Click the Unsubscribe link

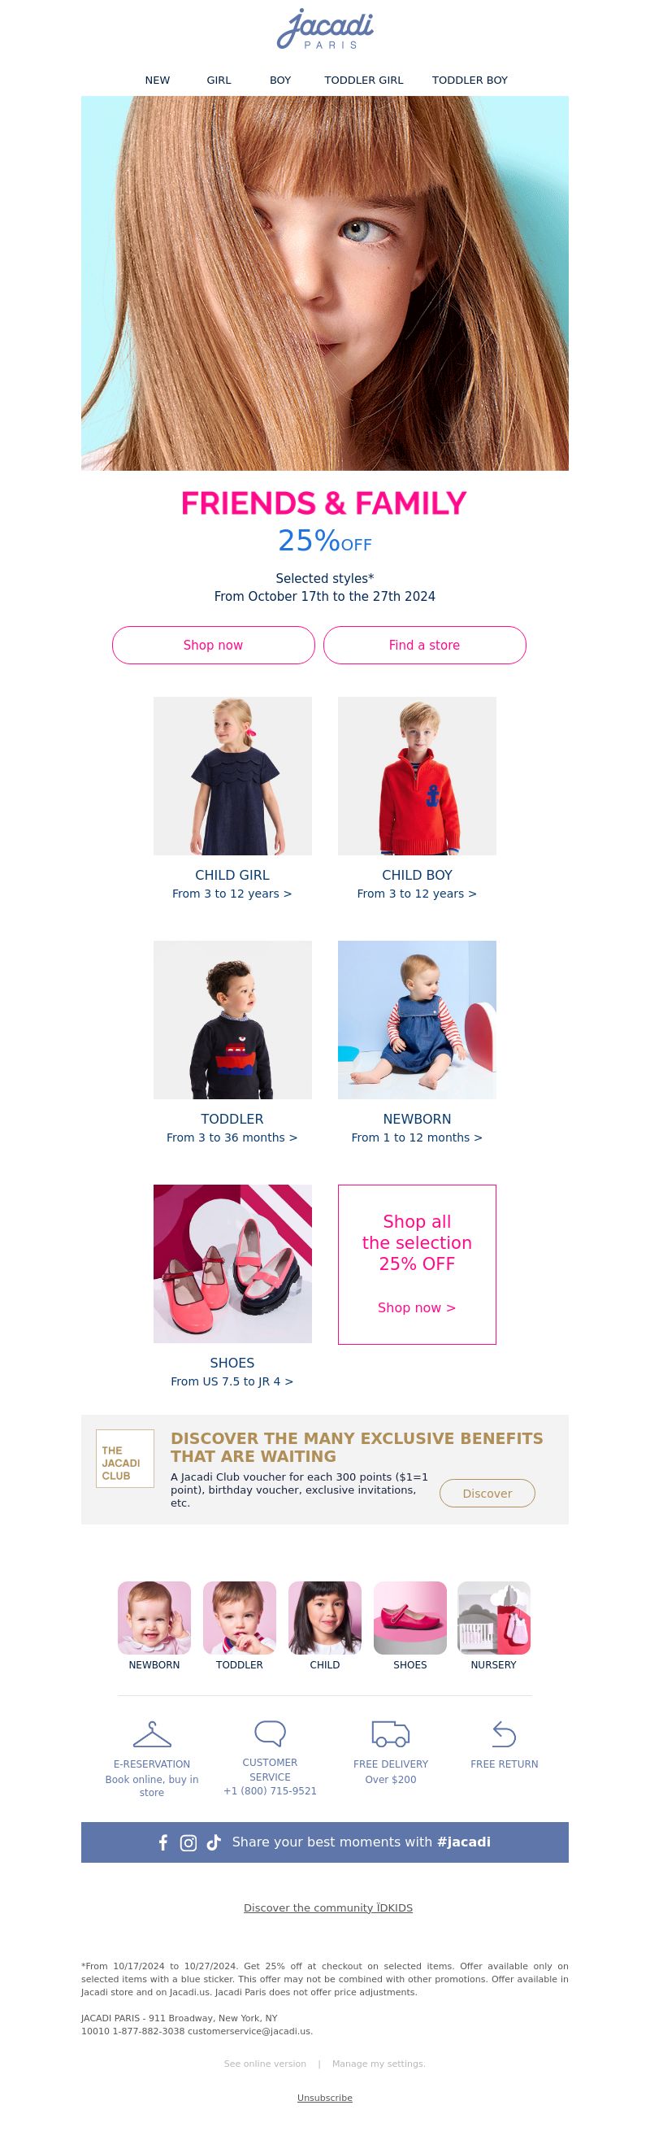(x=325, y=2097)
